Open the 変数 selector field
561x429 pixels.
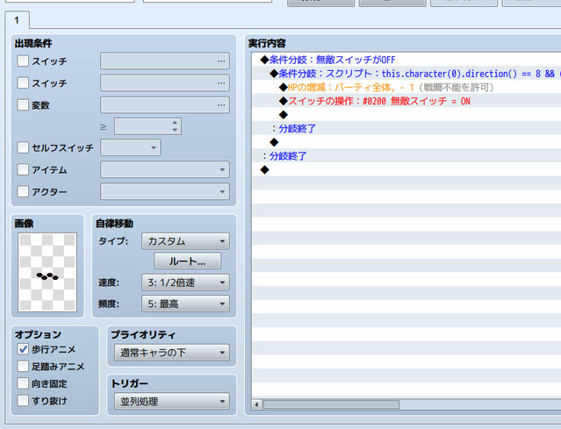pos(165,104)
